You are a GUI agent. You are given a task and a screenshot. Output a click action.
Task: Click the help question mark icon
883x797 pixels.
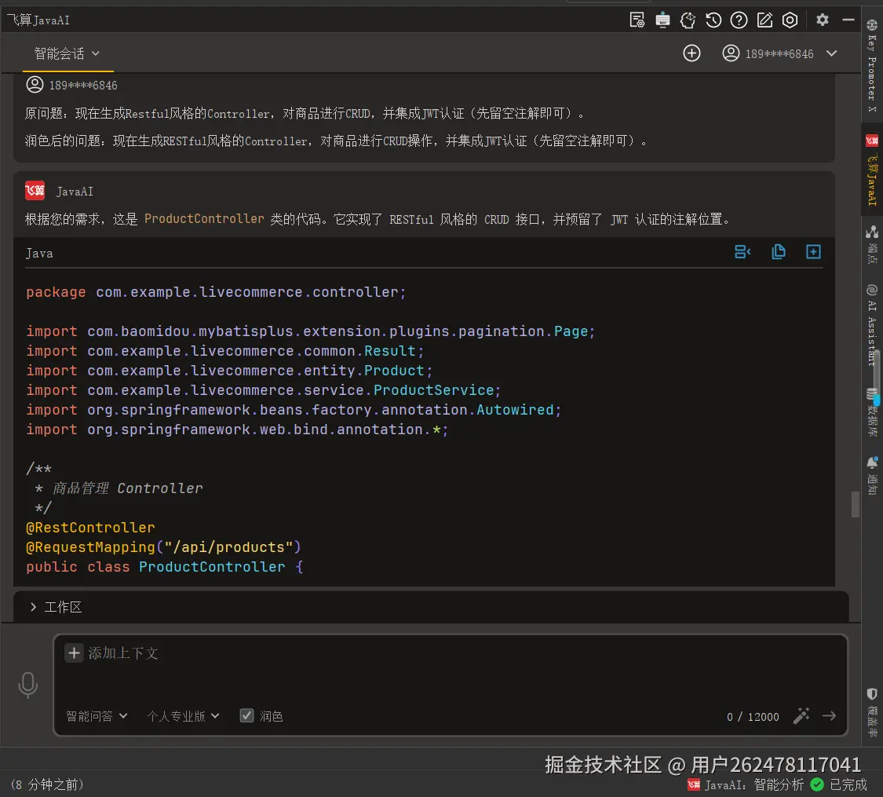coord(739,20)
